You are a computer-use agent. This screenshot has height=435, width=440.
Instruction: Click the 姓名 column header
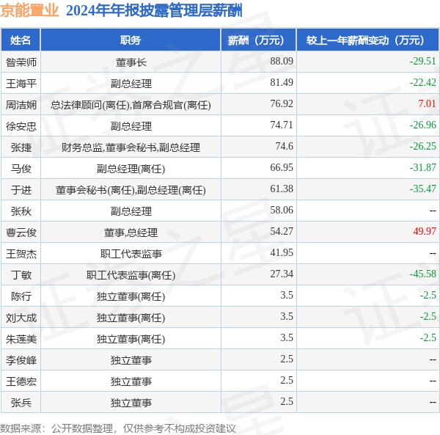point(21,40)
